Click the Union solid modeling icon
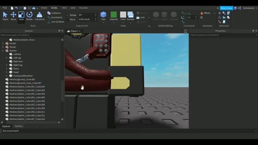This screenshot has width=258, height=145. pyautogui.click(x=156, y=16)
